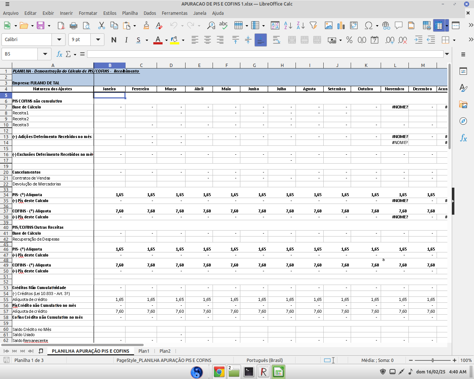Viewport: 474px width, 379px height.
Task: Toggle bold formatting
Action: point(114,40)
